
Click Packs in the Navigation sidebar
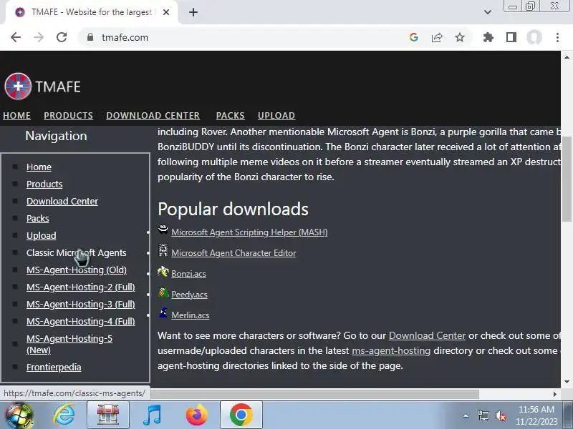(x=38, y=218)
